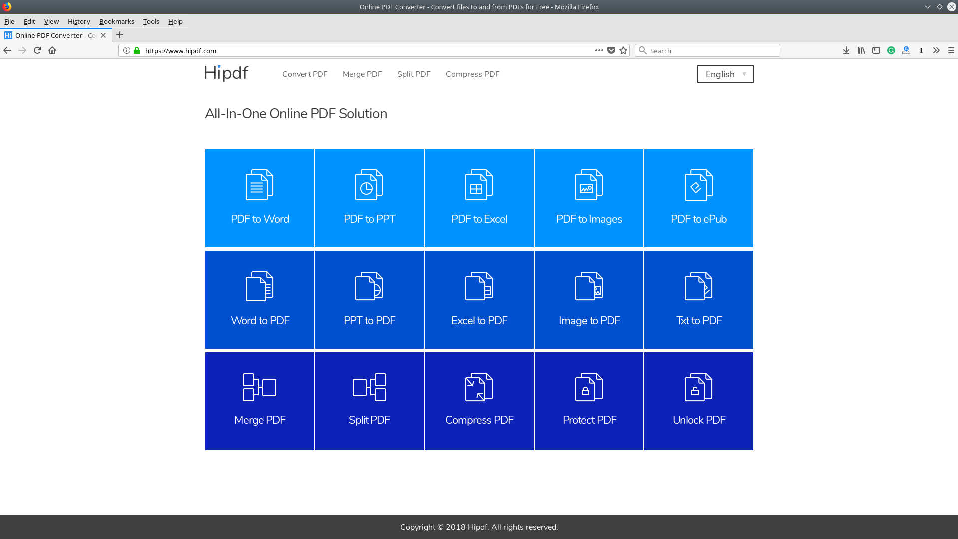Image resolution: width=958 pixels, height=539 pixels.
Task: Open the Library toolbar button
Action: coord(861,50)
